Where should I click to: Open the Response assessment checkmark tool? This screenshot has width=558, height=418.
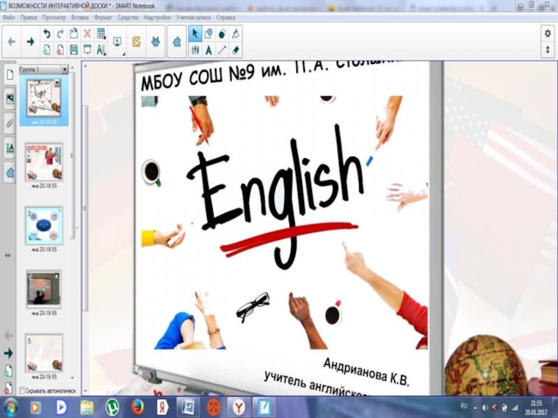(137, 42)
